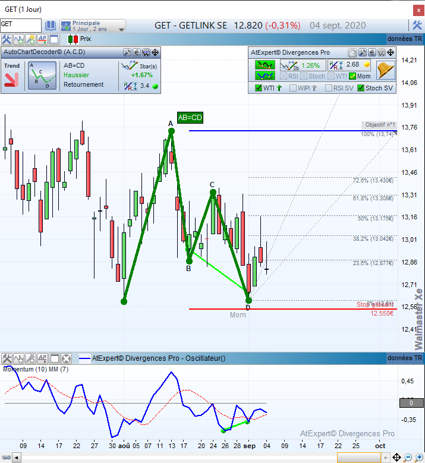Click the window layout icon in price toolbar
The width and height of the screenshot is (425, 463).
(54, 39)
